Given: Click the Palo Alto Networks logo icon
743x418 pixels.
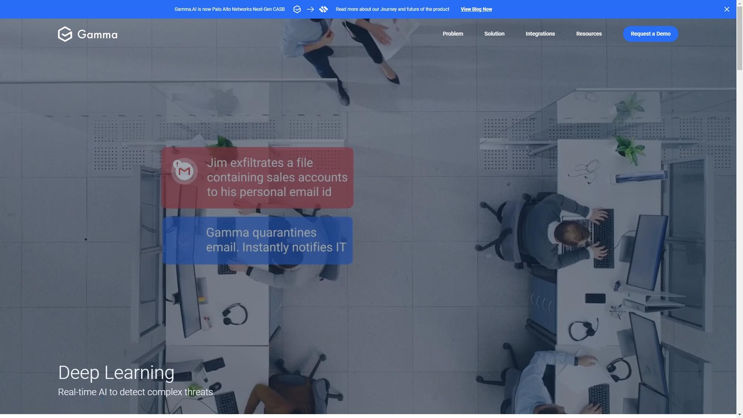Looking at the screenshot, I should click(324, 9).
